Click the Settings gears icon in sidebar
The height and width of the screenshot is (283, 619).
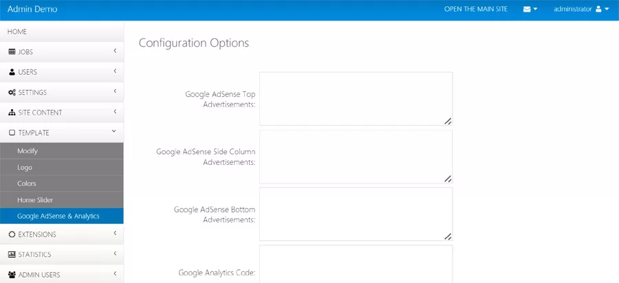click(12, 93)
